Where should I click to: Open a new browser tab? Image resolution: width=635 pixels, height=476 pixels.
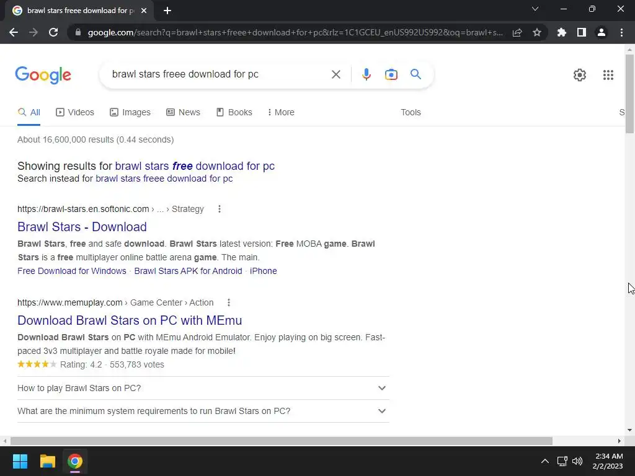click(x=167, y=11)
